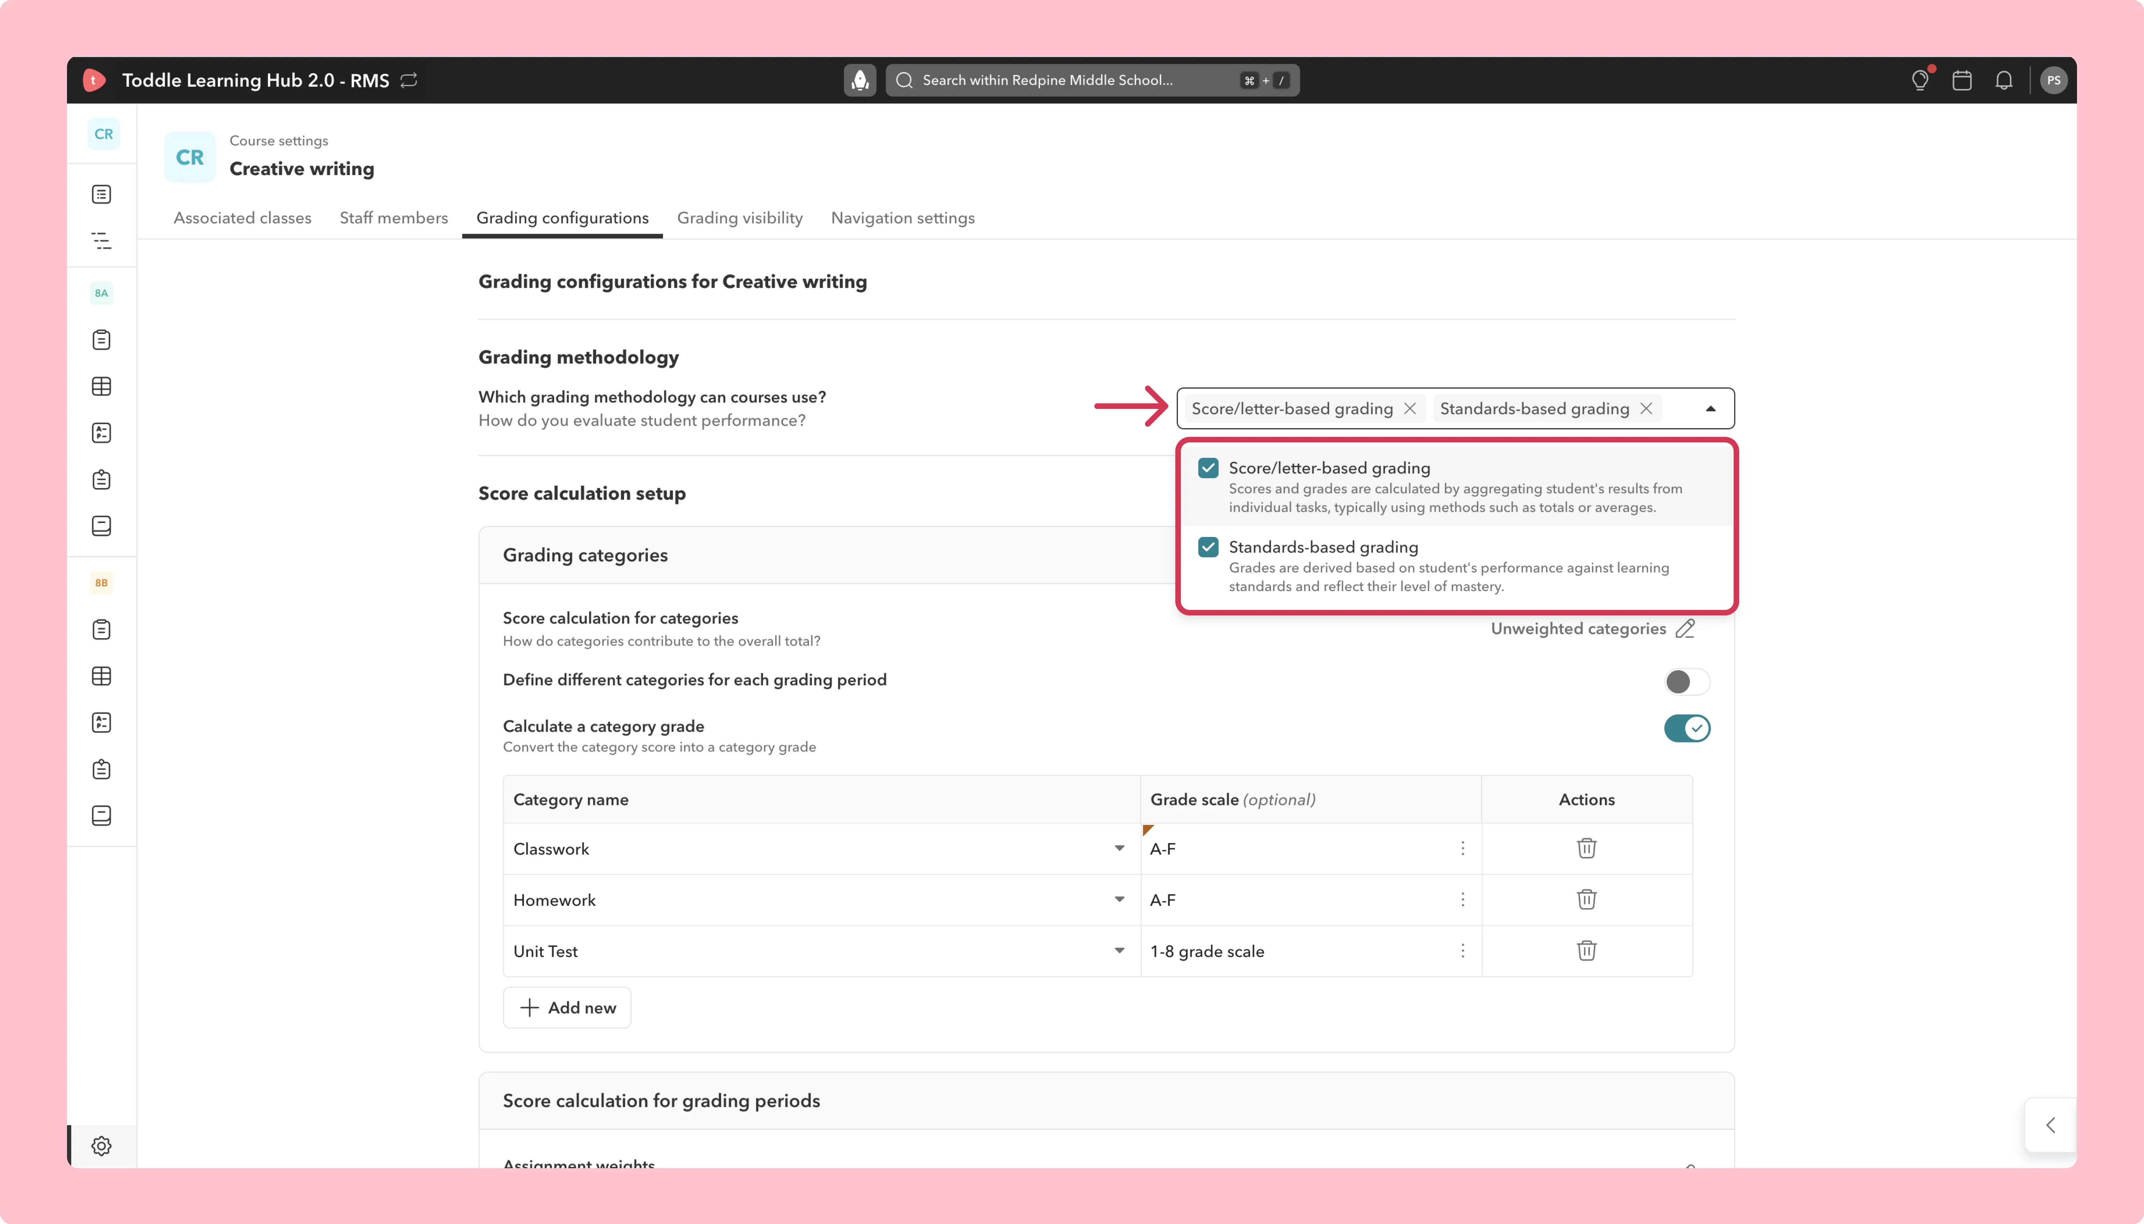
Task: Open the notifications bell
Action: [2004, 80]
